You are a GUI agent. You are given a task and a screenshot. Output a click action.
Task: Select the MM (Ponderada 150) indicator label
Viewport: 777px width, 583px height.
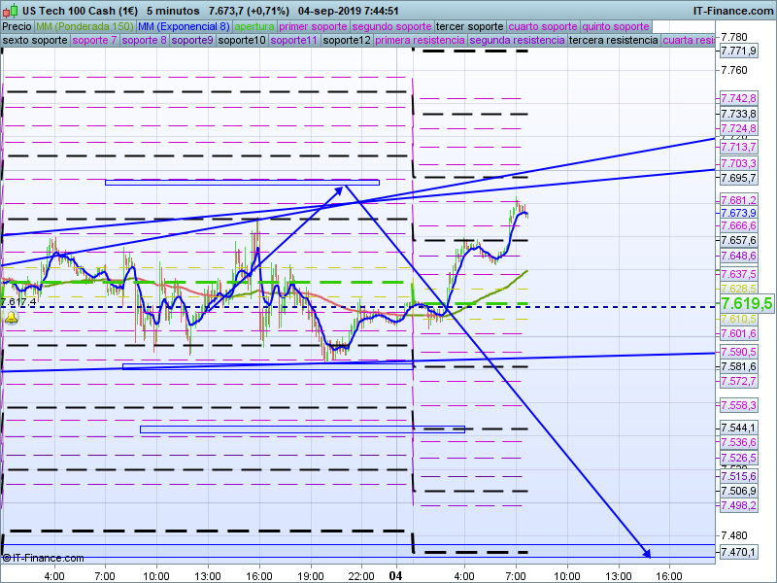click(x=84, y=26)
